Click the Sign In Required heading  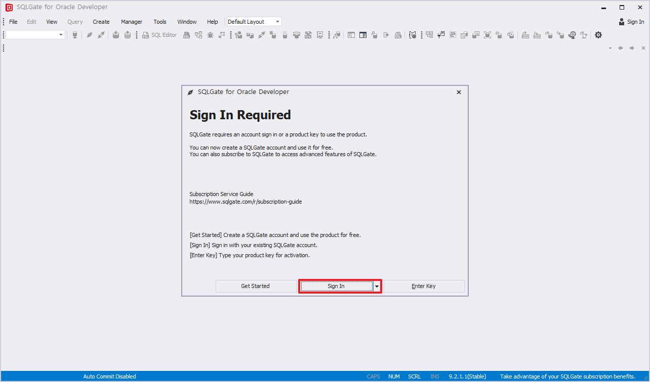click(240, 115)
